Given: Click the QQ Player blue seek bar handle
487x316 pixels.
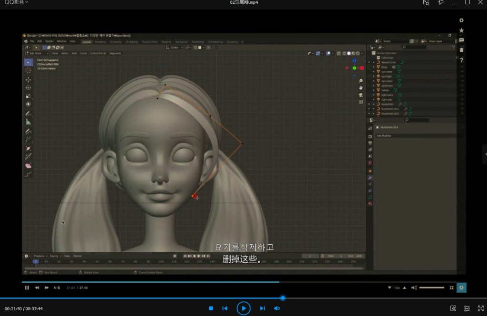Looking at the screenshot, I should [x=282, y=298].
